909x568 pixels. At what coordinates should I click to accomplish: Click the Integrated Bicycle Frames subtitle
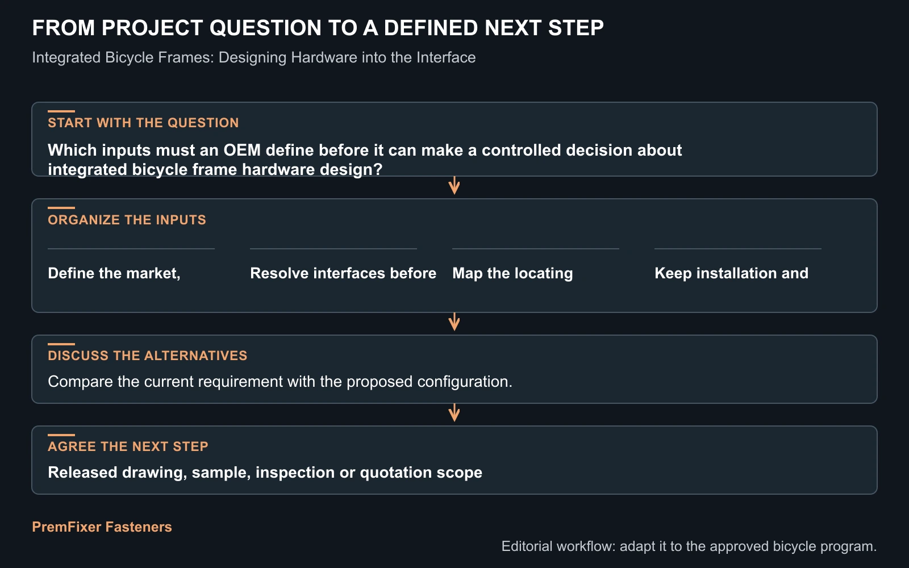coord(253,58)
